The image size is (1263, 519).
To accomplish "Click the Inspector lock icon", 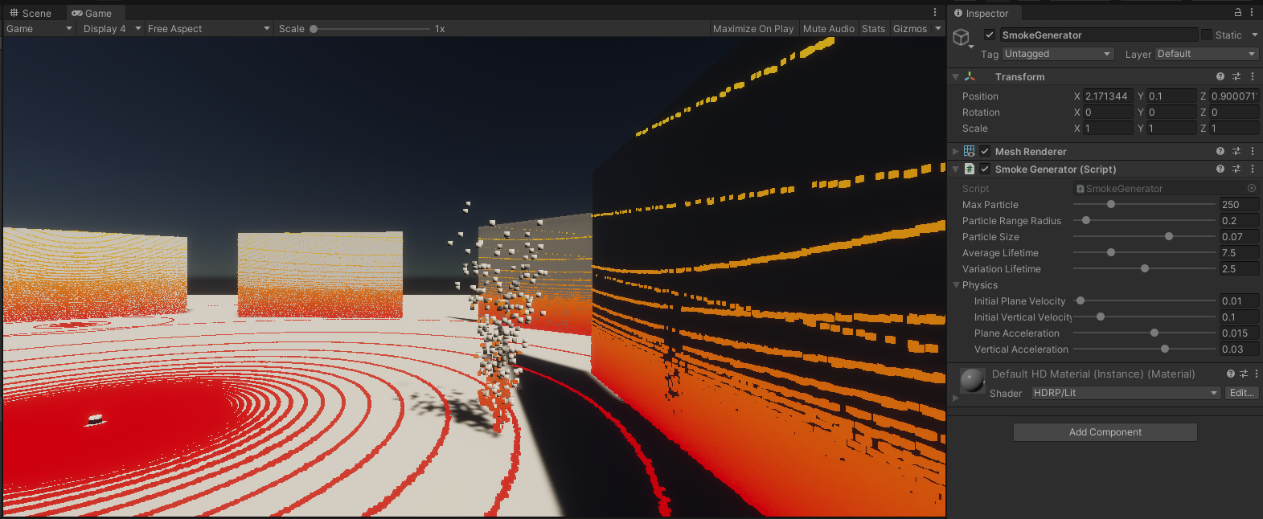I will coord(1237,13).
